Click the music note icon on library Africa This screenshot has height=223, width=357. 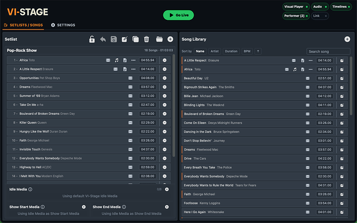(295, 69)
